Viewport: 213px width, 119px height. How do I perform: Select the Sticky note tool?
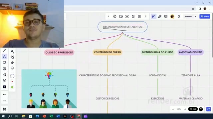[4, 62]
